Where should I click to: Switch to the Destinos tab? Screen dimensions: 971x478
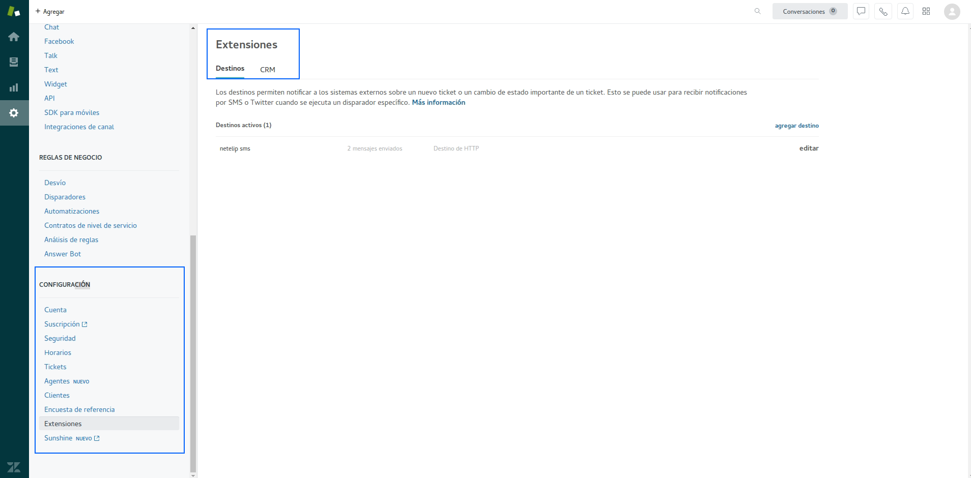pyautogui.click(x=230, y=69)
